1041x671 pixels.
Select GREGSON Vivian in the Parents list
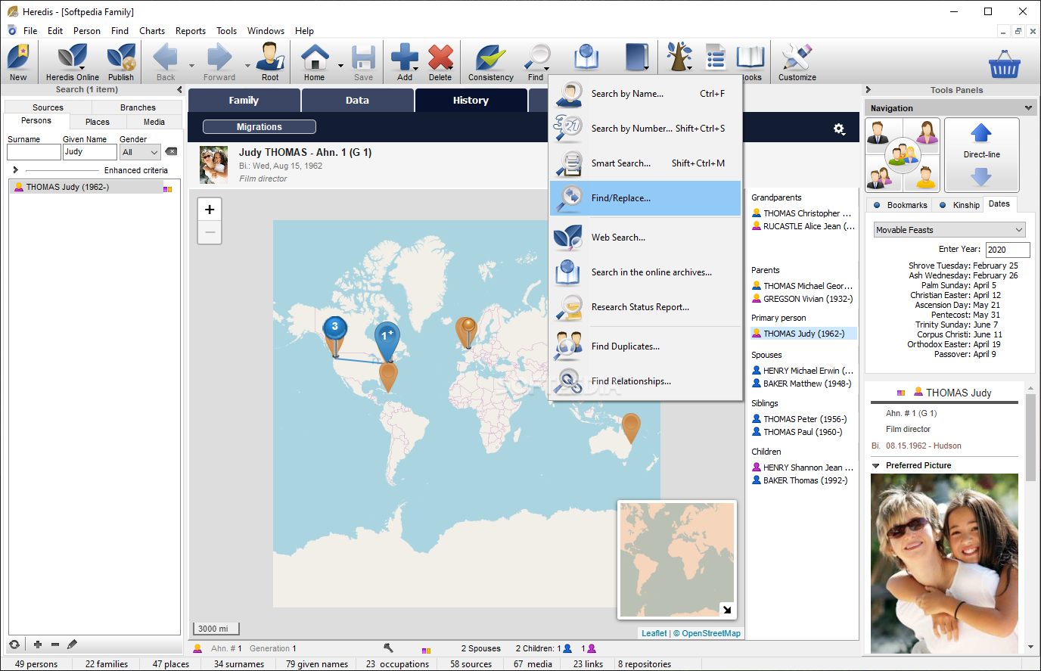pos(803,299)
